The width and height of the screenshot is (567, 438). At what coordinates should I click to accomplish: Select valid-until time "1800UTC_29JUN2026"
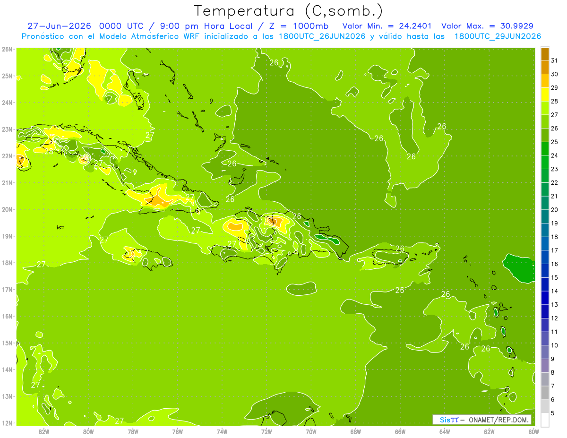tap(498, 36)
